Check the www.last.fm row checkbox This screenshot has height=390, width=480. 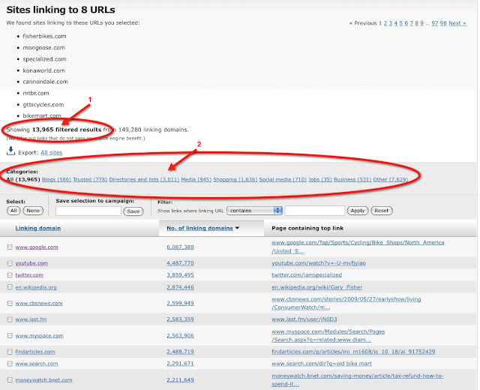[x=10, y=319]
